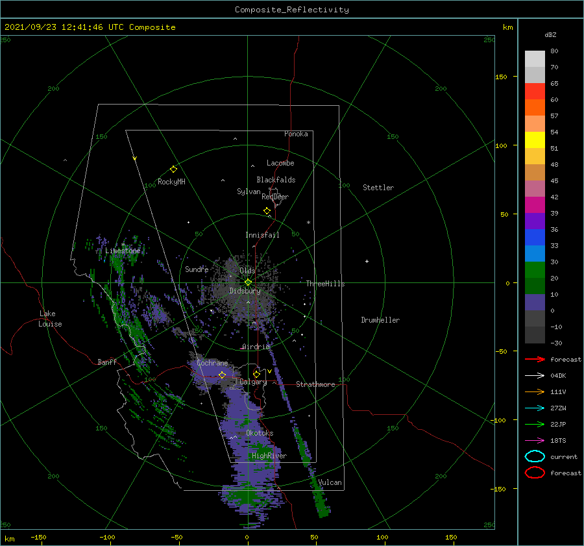Click the Ponoka city label
The width and height of the screenshot is (584, 546).
pyautogui.click(x=296, y=134)
